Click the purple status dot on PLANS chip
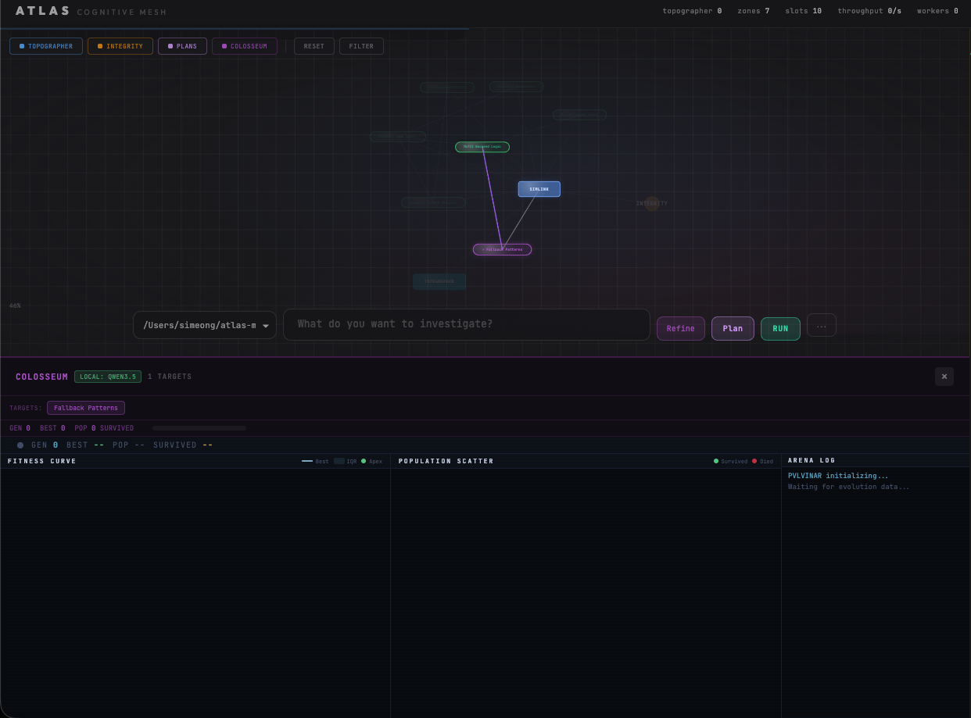This screenshot has height=718, width=971. coord(170,46)
